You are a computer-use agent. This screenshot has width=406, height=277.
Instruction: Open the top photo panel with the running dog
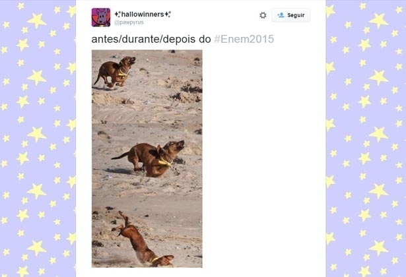(x=147, y=86)
